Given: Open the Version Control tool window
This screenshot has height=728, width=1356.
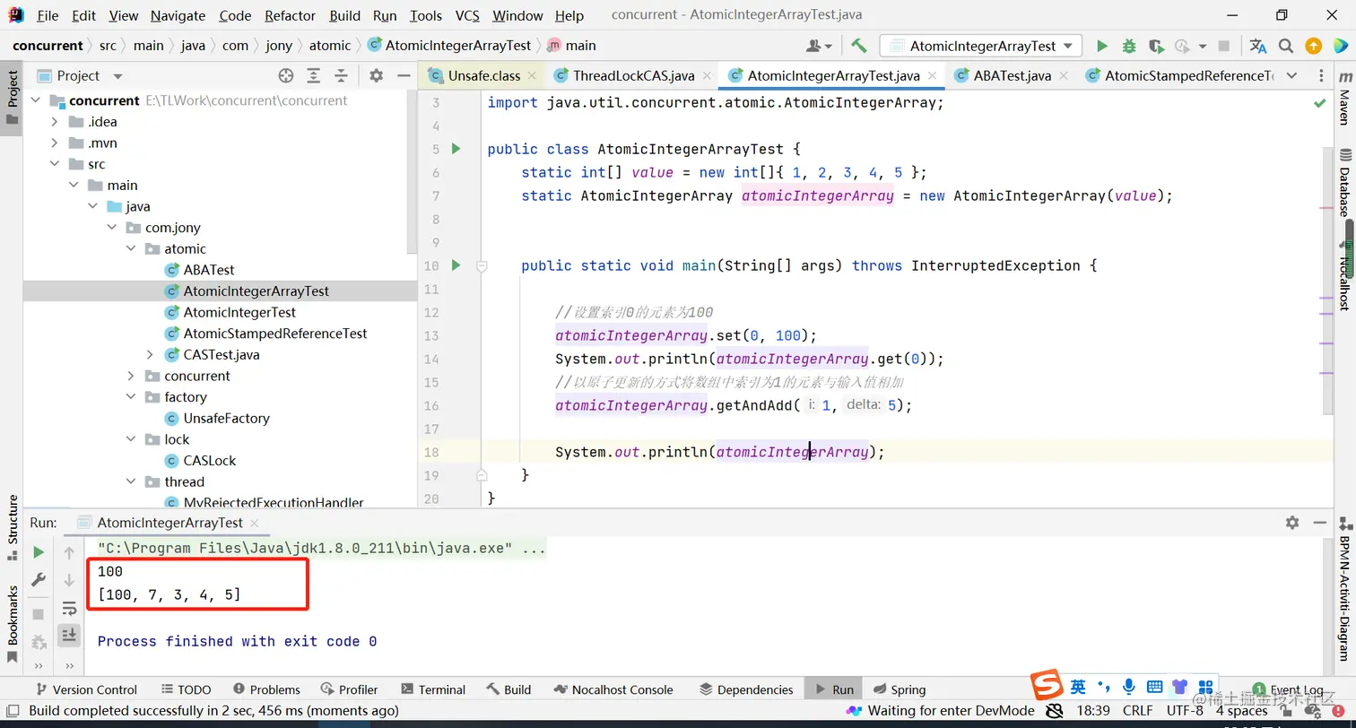Looking at the screenshot, I should point(85,689).
